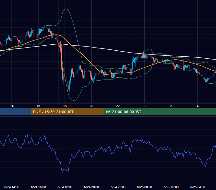Click the 6/25 02:00 date label
This screenshot has height=190, width=216.
[171, 187]
